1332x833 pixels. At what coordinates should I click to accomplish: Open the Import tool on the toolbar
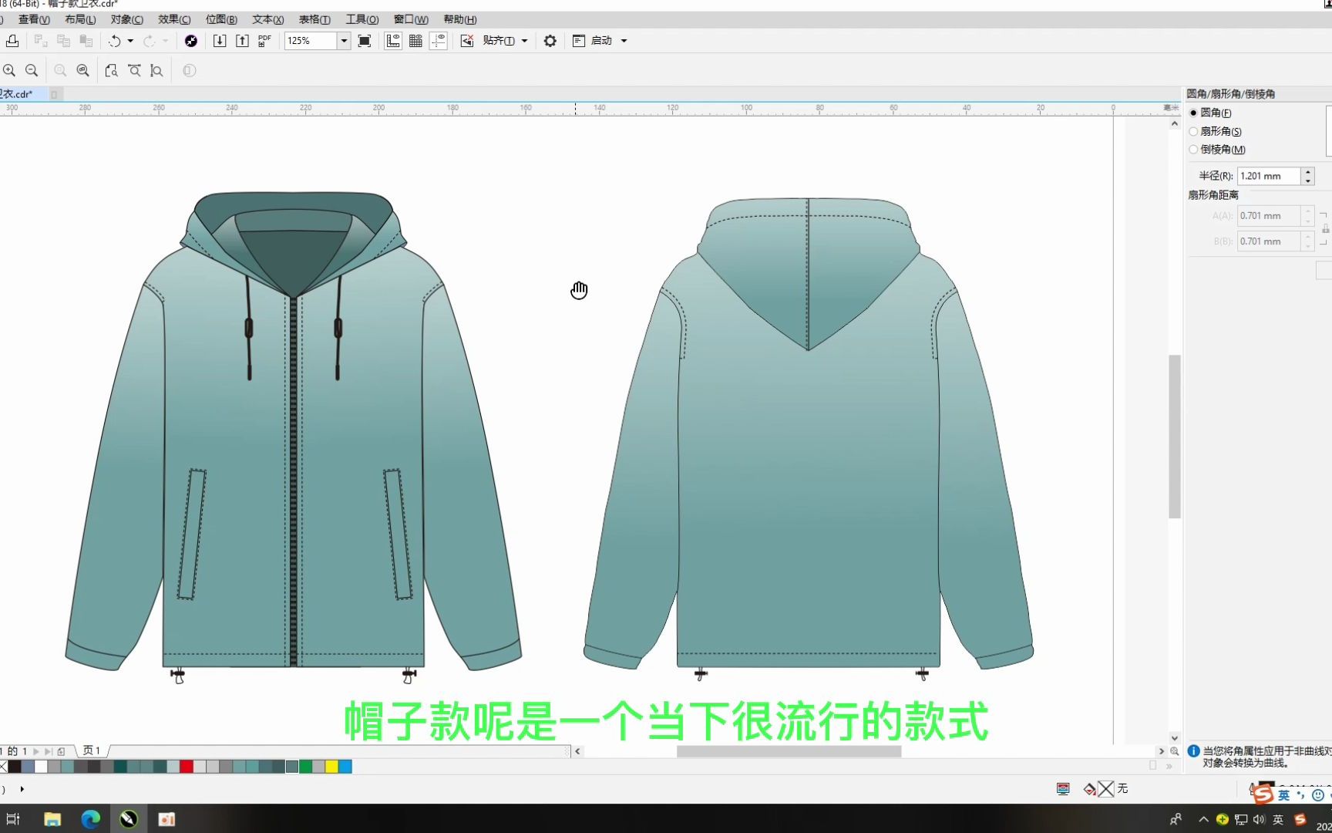click(220, 40)
